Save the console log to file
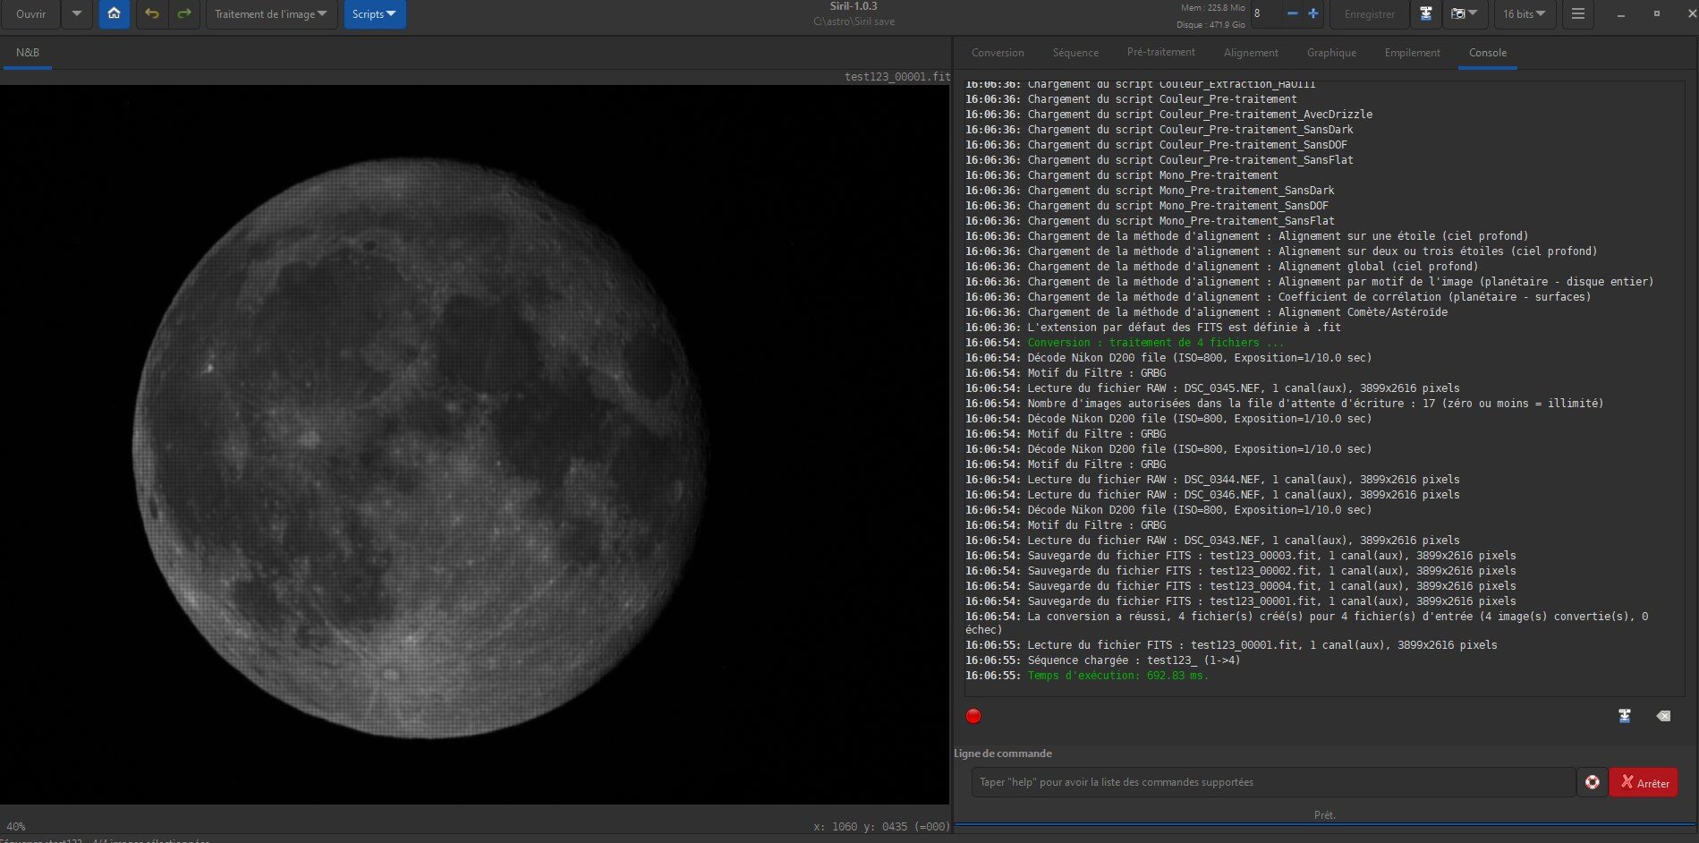Image resolution: width=1699 pixels, height=843 pixels. point(1625,716)
